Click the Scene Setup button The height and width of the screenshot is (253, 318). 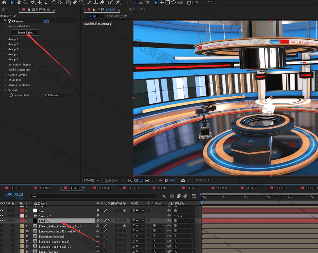25,32
